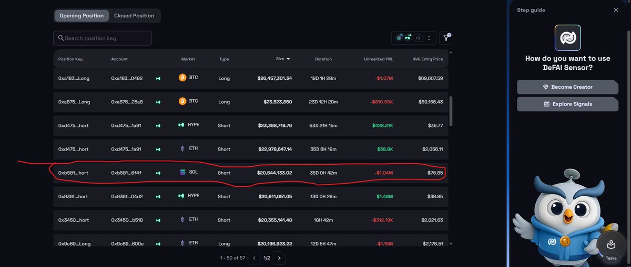Click the SOL market icon
631x267 pixels.
(x=182, y=173)
